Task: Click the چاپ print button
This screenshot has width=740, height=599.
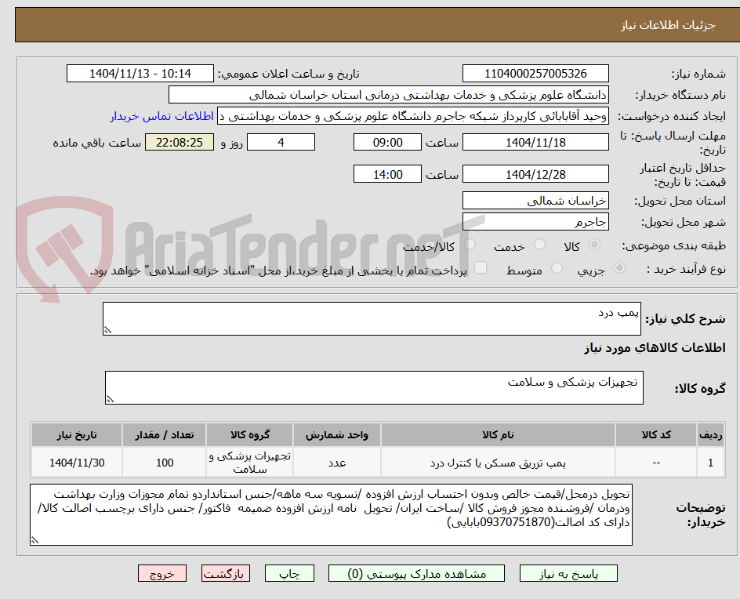Action: pos(289,573)
